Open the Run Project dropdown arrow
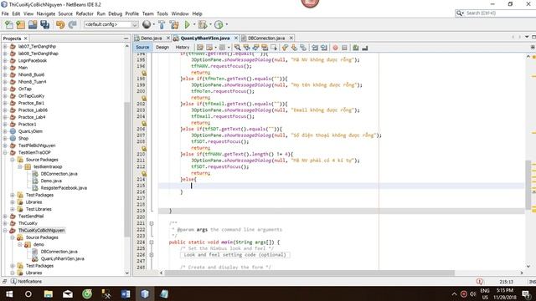536x301 pixels. (x=194, y=24)
